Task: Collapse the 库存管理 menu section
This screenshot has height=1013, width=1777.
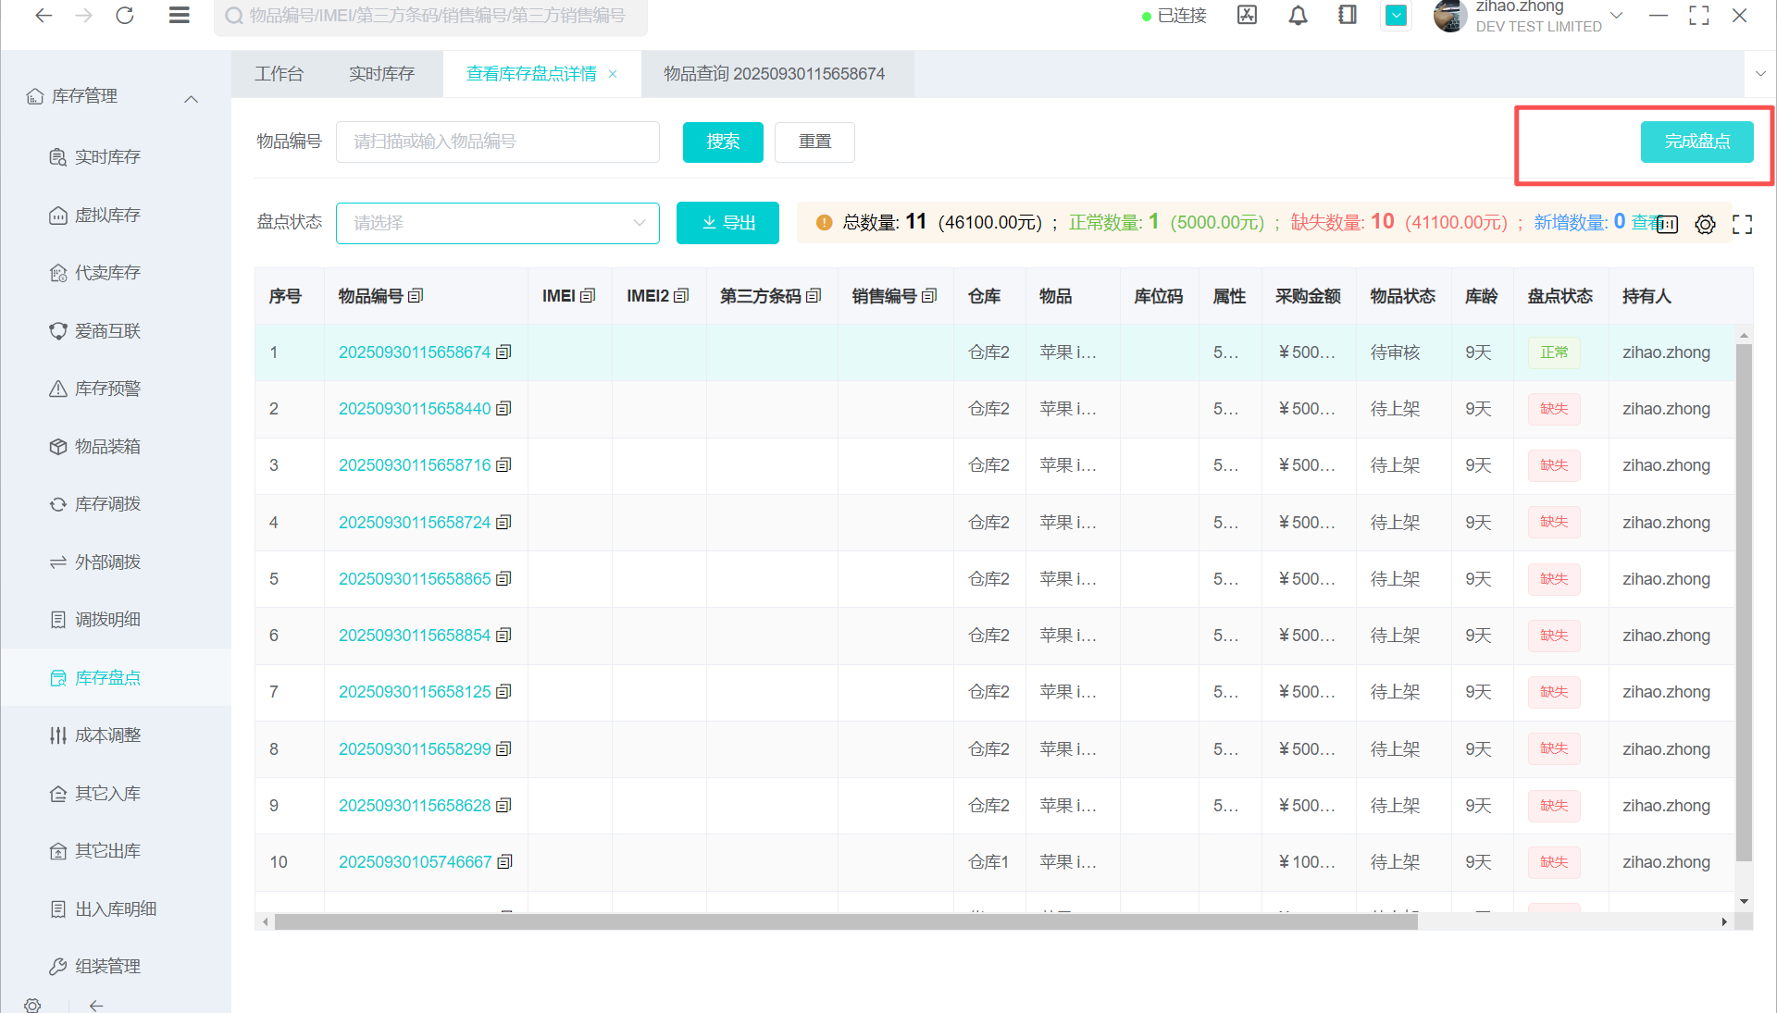Action: coord(192,99)
